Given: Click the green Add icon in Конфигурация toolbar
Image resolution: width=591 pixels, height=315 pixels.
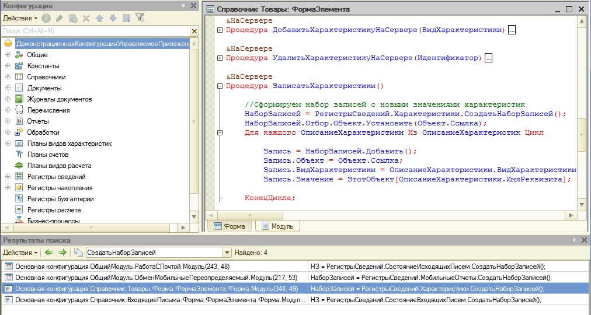Looking at the screenshot, I should click(x=46, y=18).
